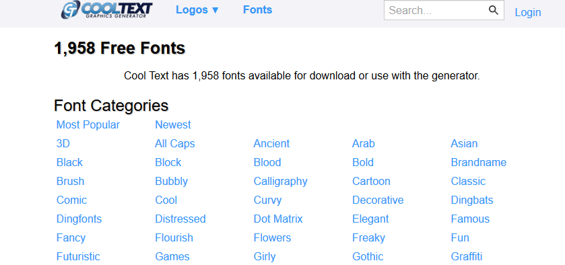Viewport: 565px width, 265px height.
Task: Choose the Girly category
Action: coord(265,256)
